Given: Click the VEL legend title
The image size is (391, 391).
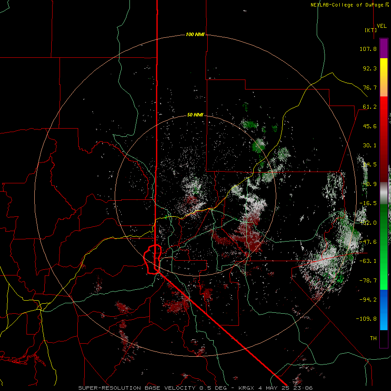Looking at the screenshot, I should pyautogui.click(x=381, y=26).
